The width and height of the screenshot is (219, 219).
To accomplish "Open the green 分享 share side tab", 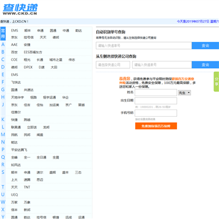I will point(217,82).
